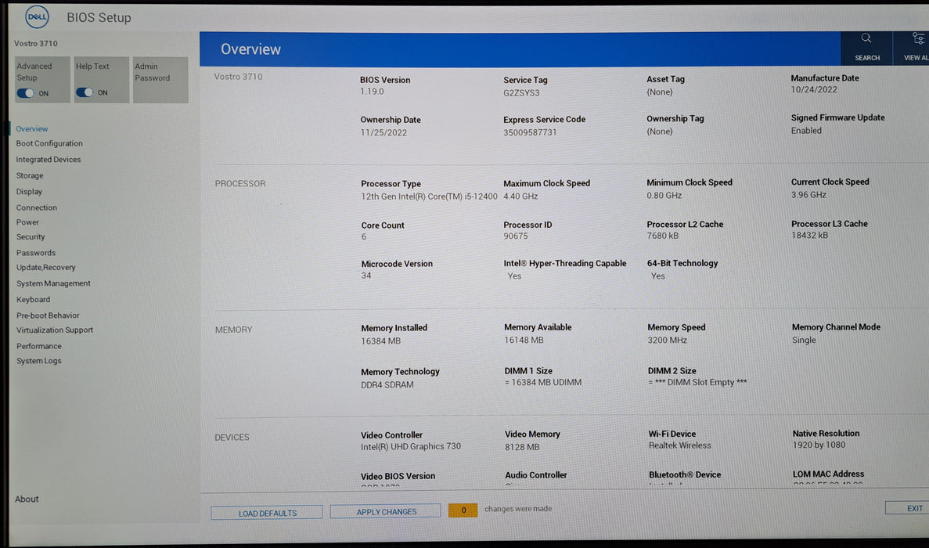Open the Connection section
Screen dimensions: 929x548
click(37, 207)
